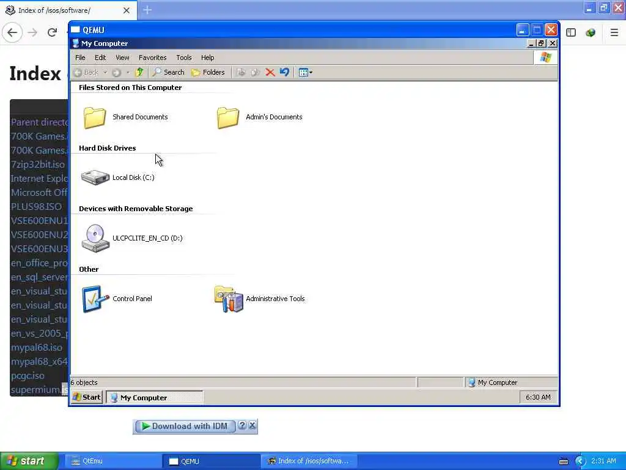Open the View menu

coord(122,58)
